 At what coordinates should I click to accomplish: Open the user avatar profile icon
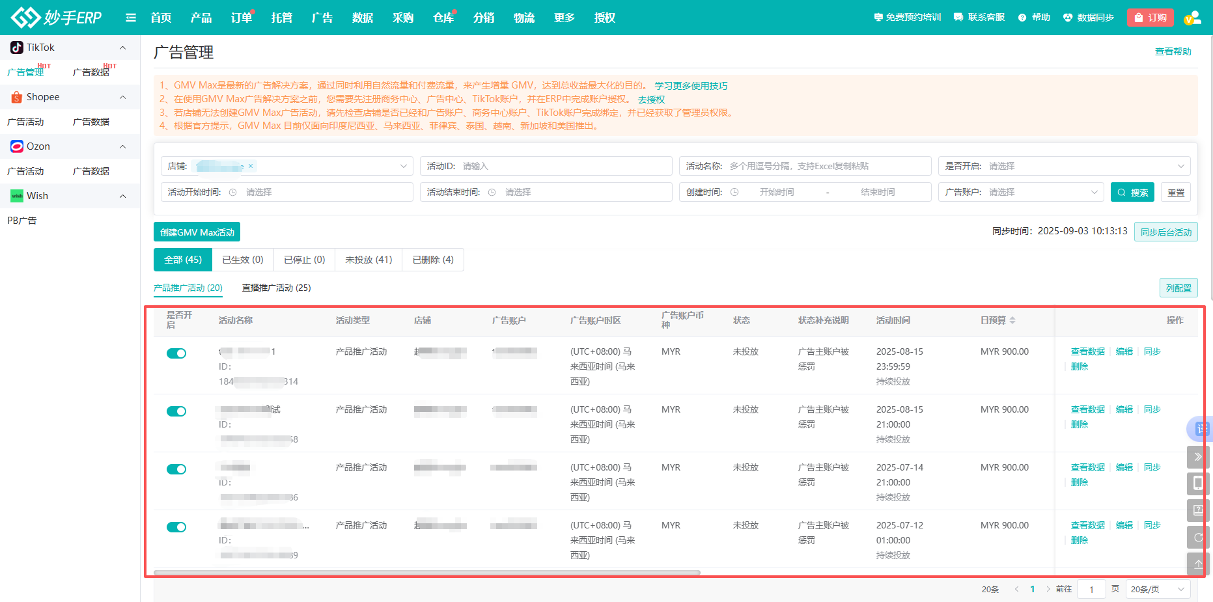tap(1192, 18)
